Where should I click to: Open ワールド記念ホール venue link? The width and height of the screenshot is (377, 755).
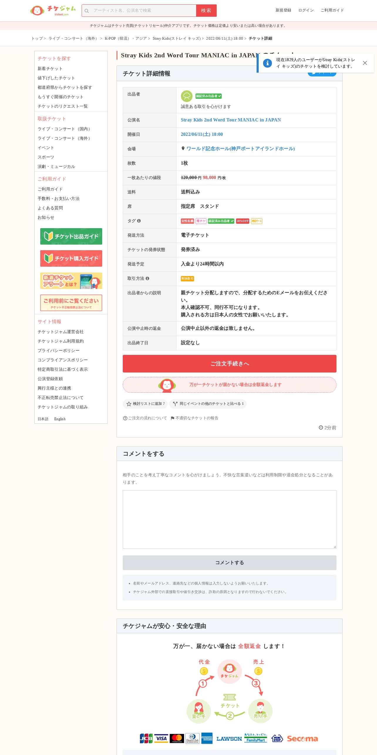240,149
